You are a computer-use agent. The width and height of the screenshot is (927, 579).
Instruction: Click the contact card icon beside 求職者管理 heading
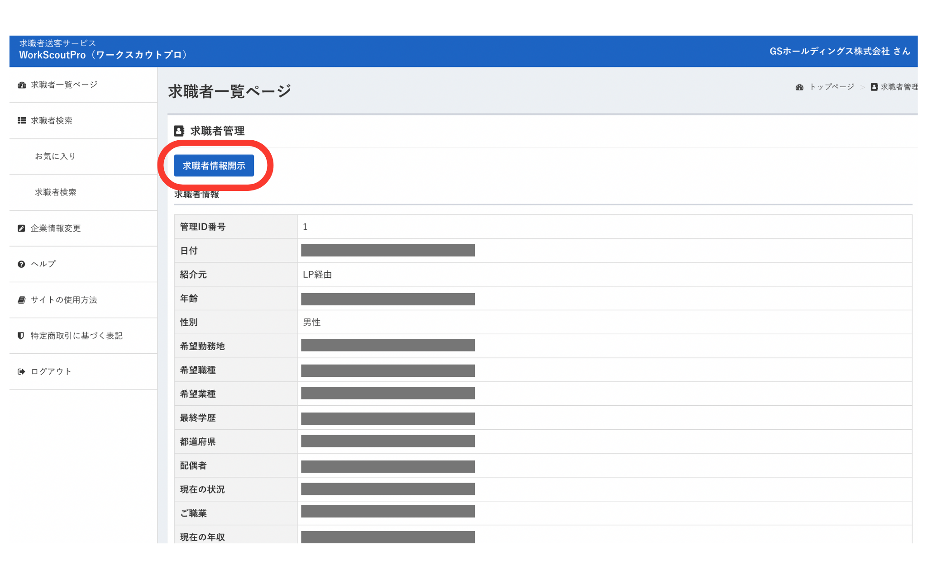[x=179, y=131]
